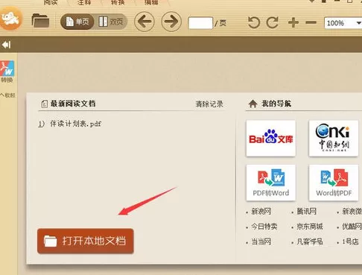362x275 pixels.
Task: Click the 最新阅读文档 document icon
Action: point(44,104)
